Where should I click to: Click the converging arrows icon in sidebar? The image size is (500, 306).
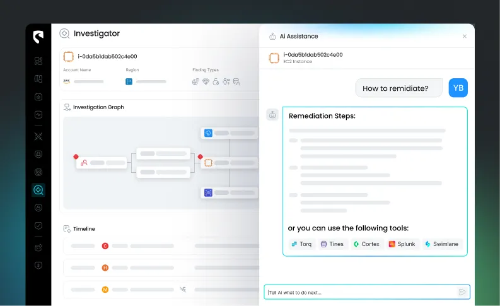point(38,136)
